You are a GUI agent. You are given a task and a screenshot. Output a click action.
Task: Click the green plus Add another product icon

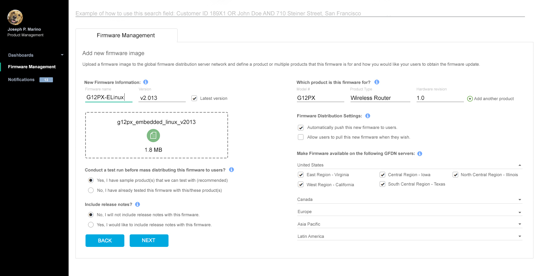tap(470, 99)
